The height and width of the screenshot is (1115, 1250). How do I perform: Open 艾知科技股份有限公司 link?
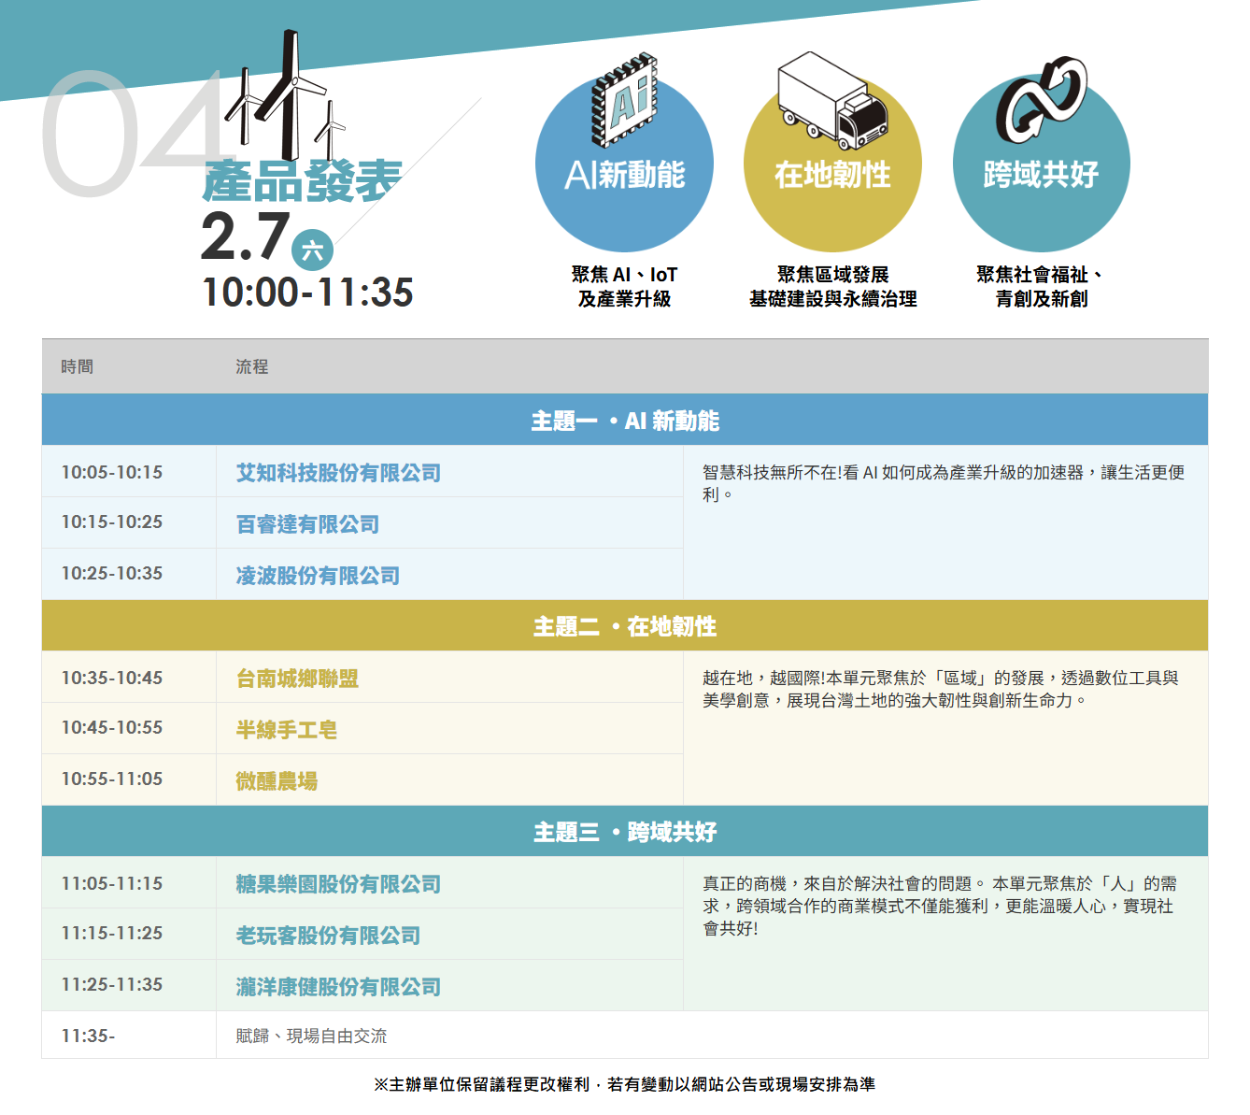[x=338, y=473]
